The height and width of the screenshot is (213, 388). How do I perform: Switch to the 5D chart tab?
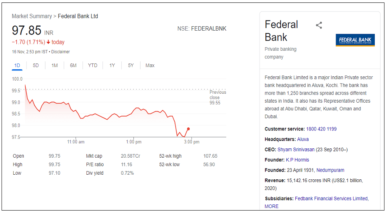(36, 65)
